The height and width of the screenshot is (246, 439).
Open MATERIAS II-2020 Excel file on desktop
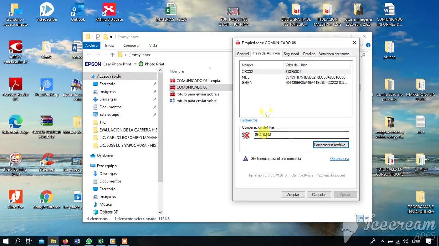(x=171, y=12)
